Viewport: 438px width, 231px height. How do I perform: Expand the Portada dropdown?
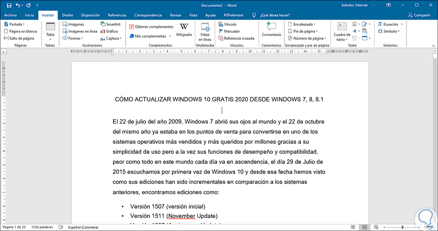pyautogui.click(x=14, y=25)
